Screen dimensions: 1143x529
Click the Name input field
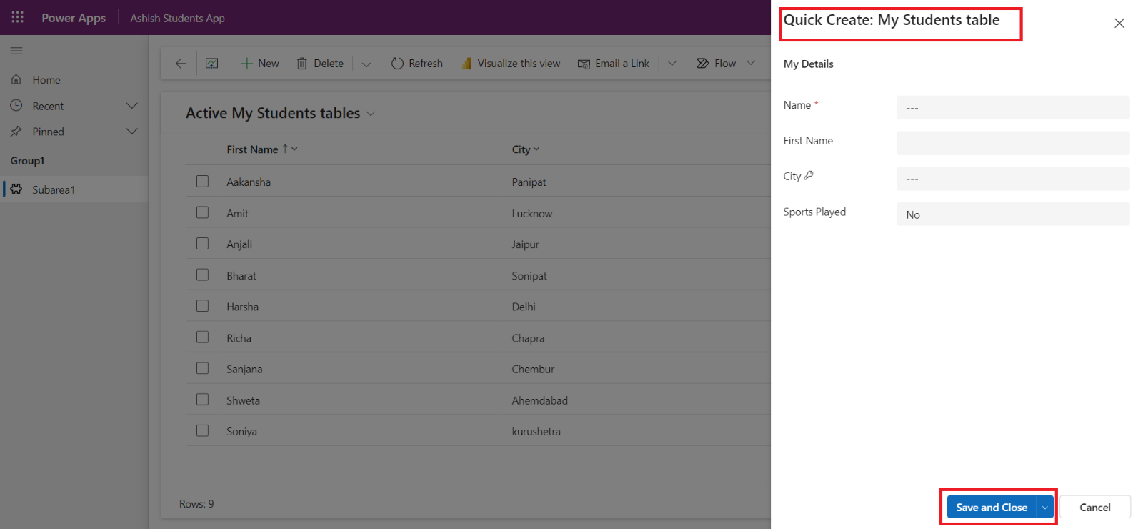pyautogui.click(x=1012, y=107)
